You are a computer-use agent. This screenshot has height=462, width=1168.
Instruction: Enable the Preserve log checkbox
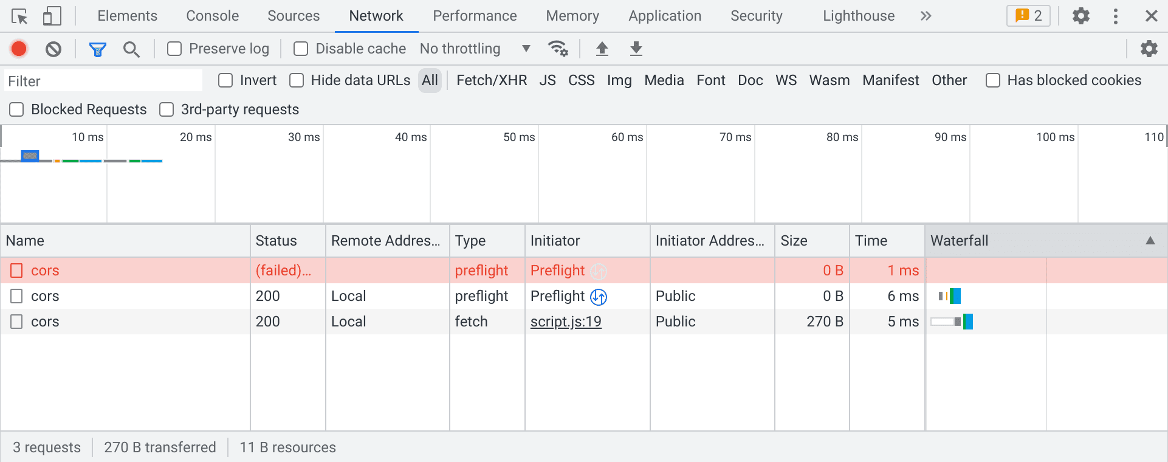point(174,49)
